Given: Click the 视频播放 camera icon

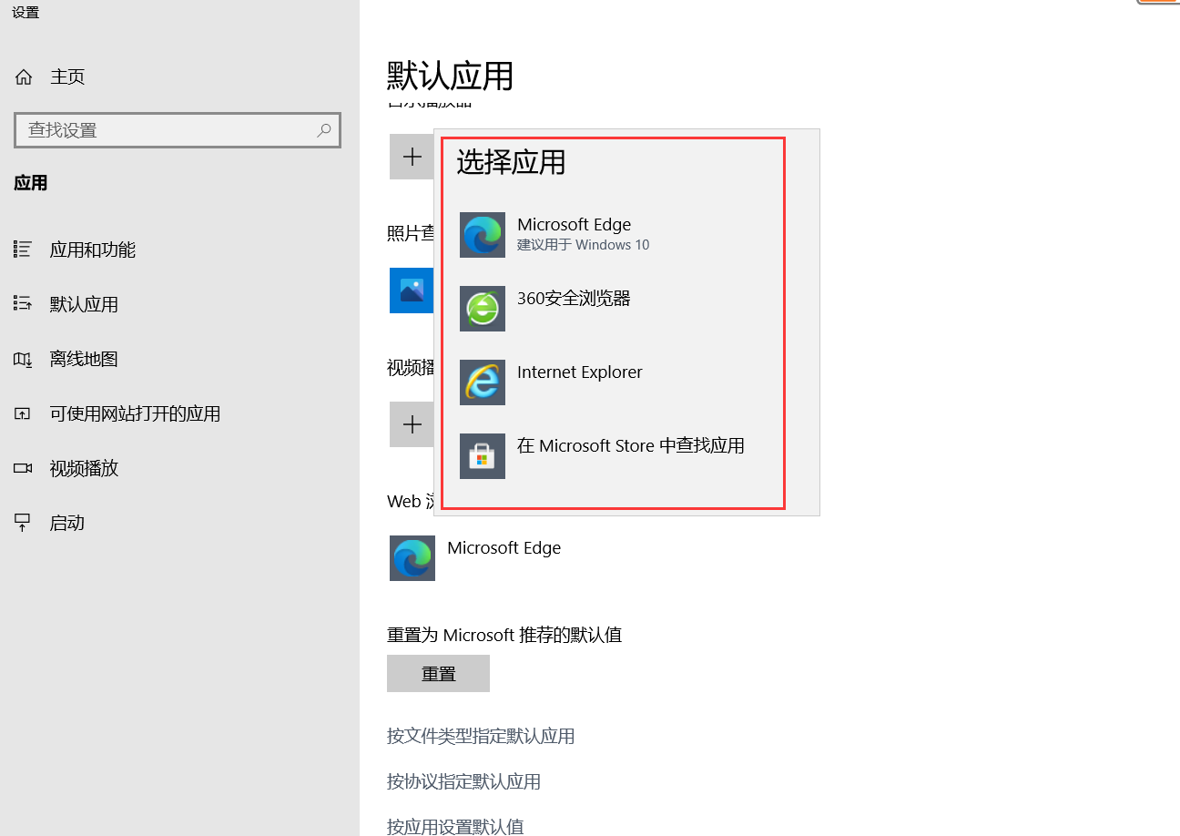Looking at the screenshot, I should click(23, 468).
